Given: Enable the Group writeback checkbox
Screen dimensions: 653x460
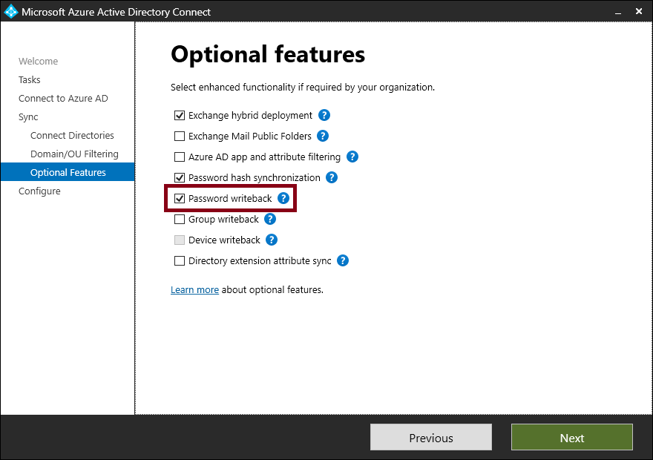Looking at the screenshot, I should click(x=180, y=220).
